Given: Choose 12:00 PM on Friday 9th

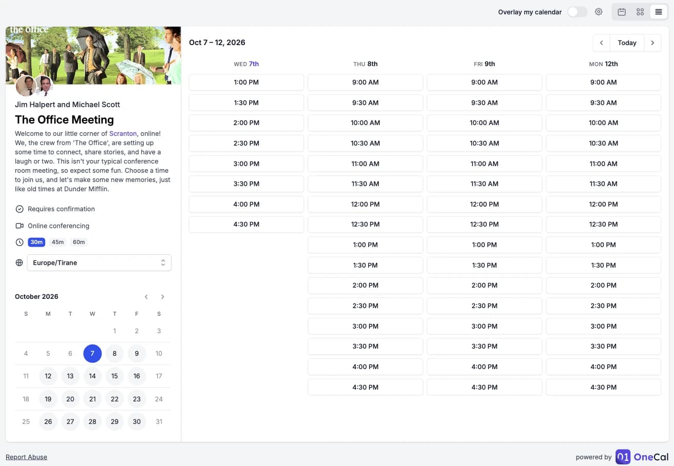Looking at the screenshot, I should point(484,204).
